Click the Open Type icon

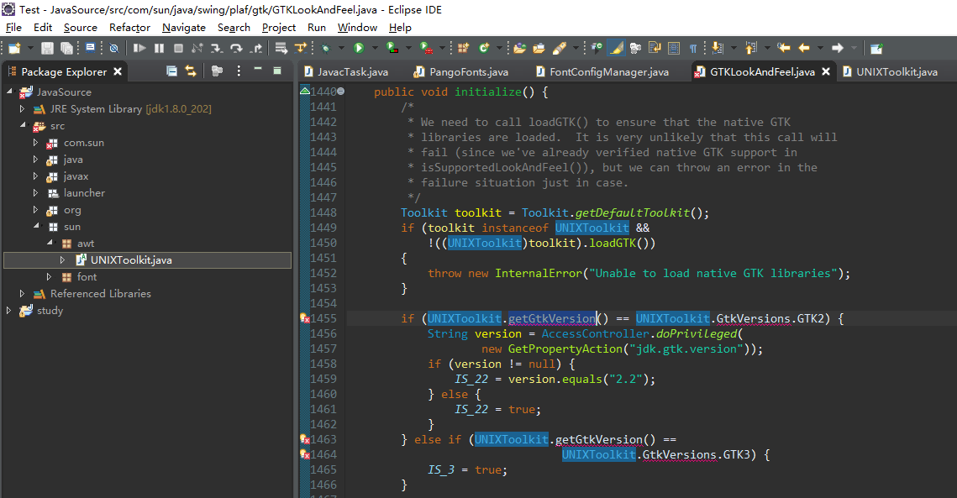coord(519,48)
